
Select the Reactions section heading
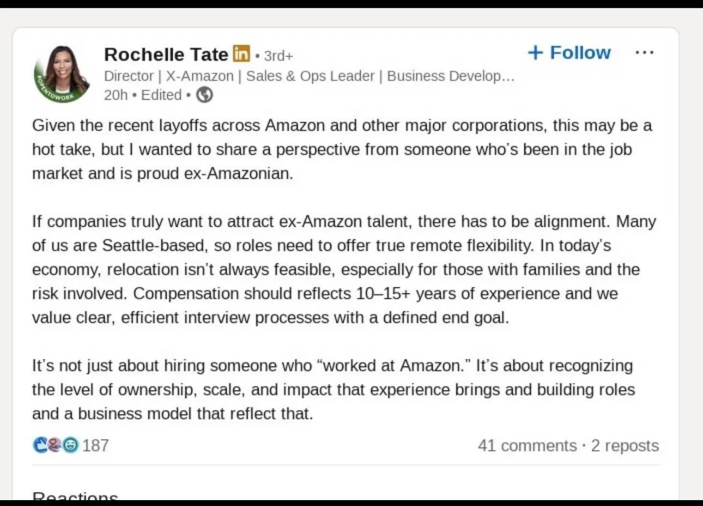click(x=75, y=497)
